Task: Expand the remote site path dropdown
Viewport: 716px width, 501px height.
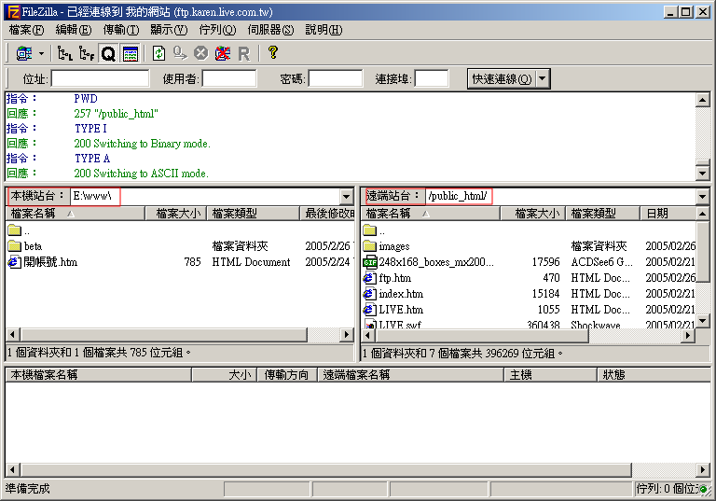Action: tap(702, 197)
